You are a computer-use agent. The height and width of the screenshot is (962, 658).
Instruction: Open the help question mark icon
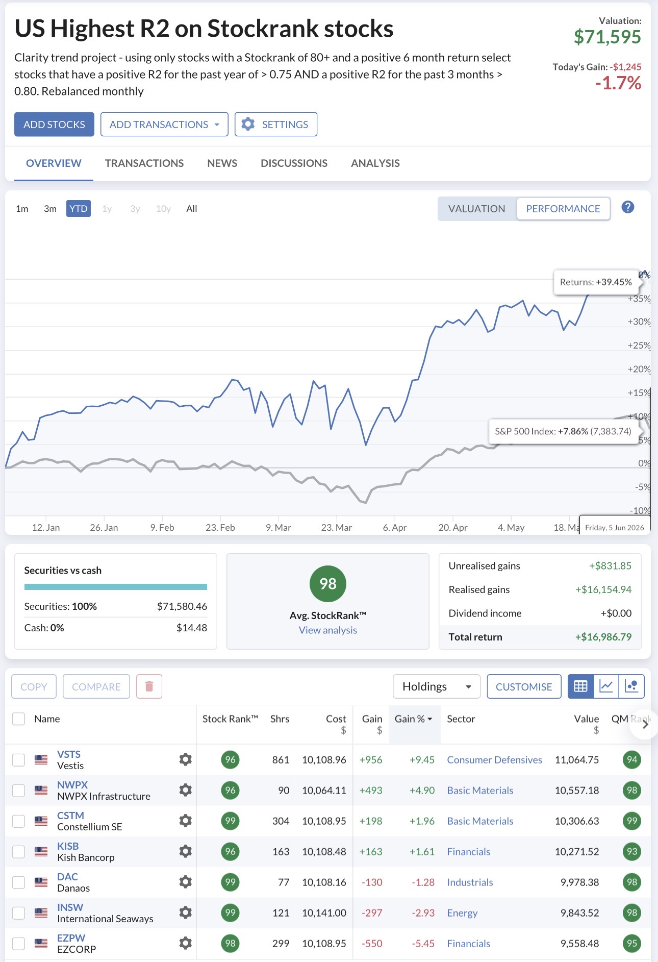point(628,207)
